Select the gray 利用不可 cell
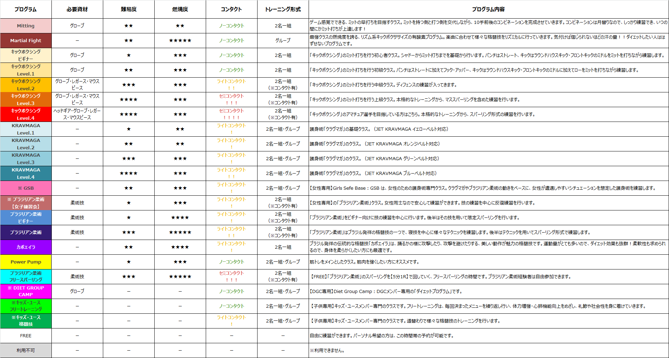669x358 pixels. click(x=26, y=350)
